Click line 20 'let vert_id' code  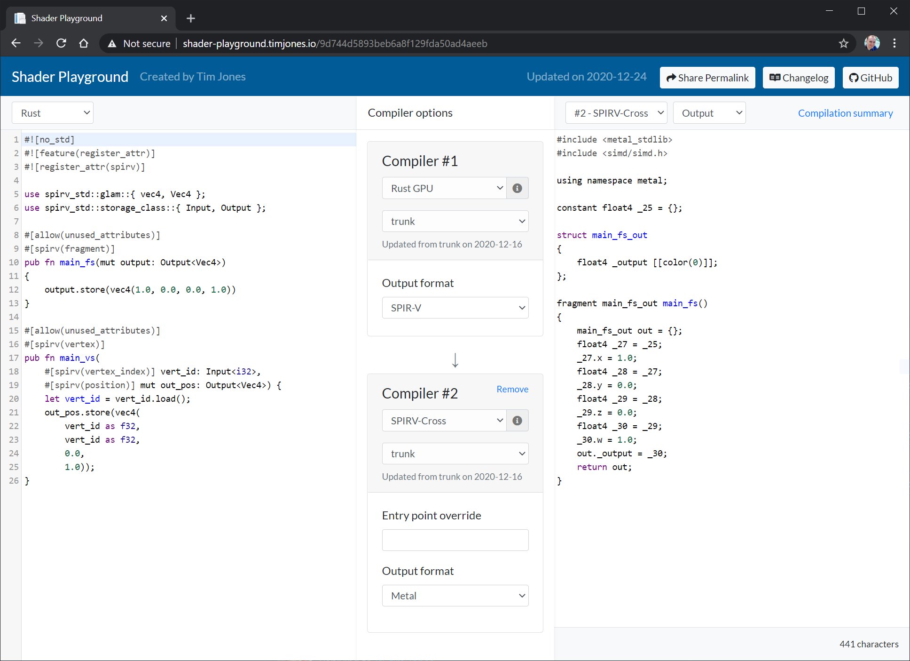[118, 399]
